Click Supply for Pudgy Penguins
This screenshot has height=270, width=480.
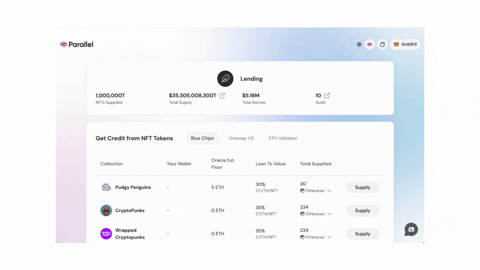pos(362,187)
